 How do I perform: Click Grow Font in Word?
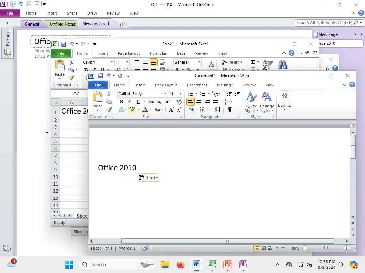coord(171,109)
